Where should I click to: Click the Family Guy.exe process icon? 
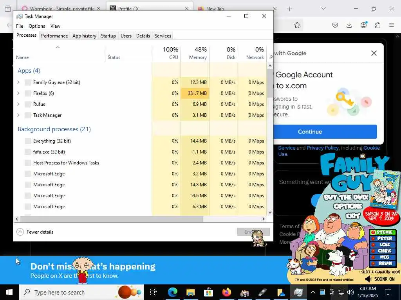click(28, 82)
